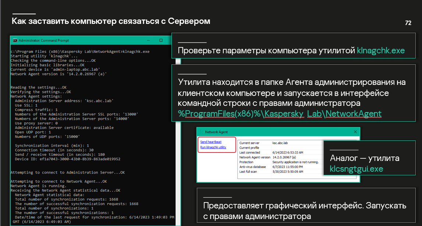Click the Administration Server ports '14000' line
Image resolution: width=422 pixels, height=226 pixels.
coord(72,119)
